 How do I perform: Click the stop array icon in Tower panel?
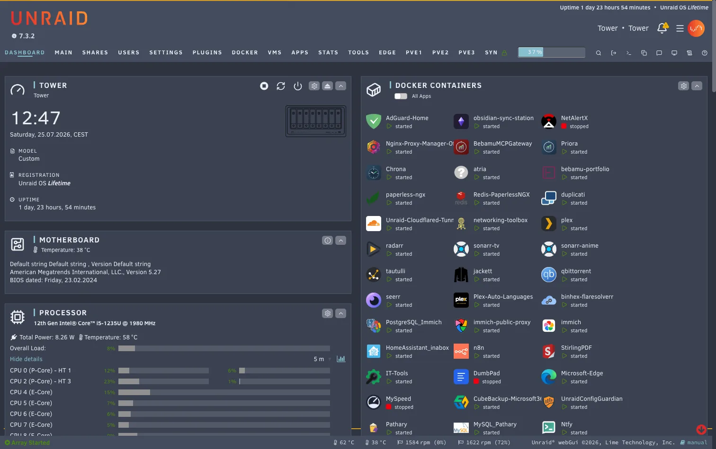coord(264,86)
